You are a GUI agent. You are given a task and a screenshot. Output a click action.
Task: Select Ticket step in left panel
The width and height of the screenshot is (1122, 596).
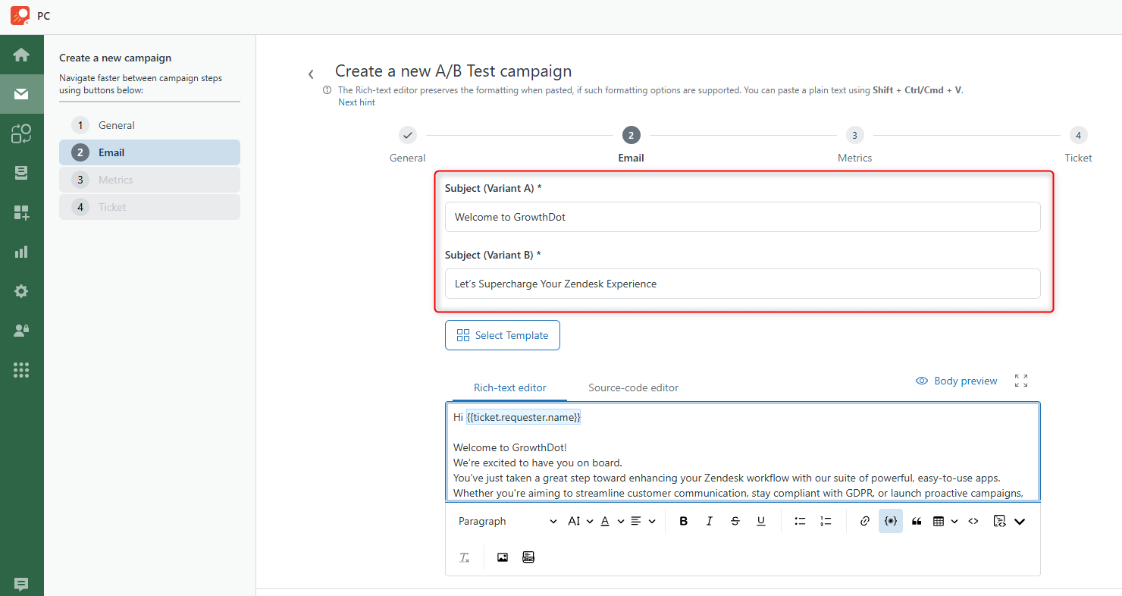[x=149, y=207]
